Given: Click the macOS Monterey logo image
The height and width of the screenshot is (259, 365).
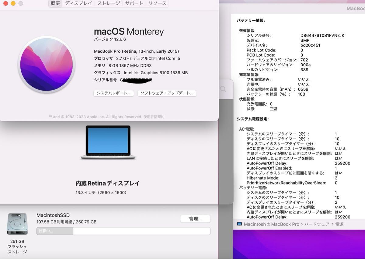Looking at the screenshot, I should click(x=47, y=65).
